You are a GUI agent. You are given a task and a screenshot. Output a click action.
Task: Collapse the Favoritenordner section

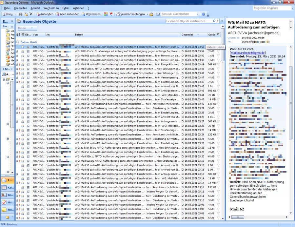click(x=12, y=27)
